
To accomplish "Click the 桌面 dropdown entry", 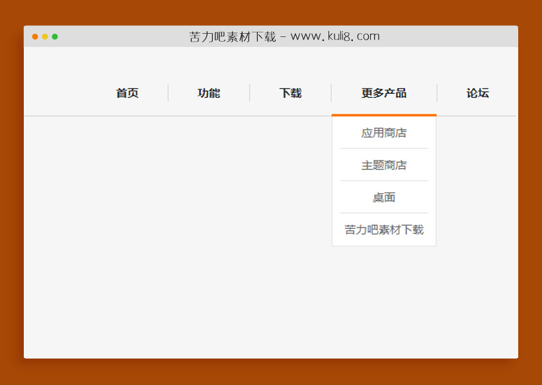I will 384,197.
